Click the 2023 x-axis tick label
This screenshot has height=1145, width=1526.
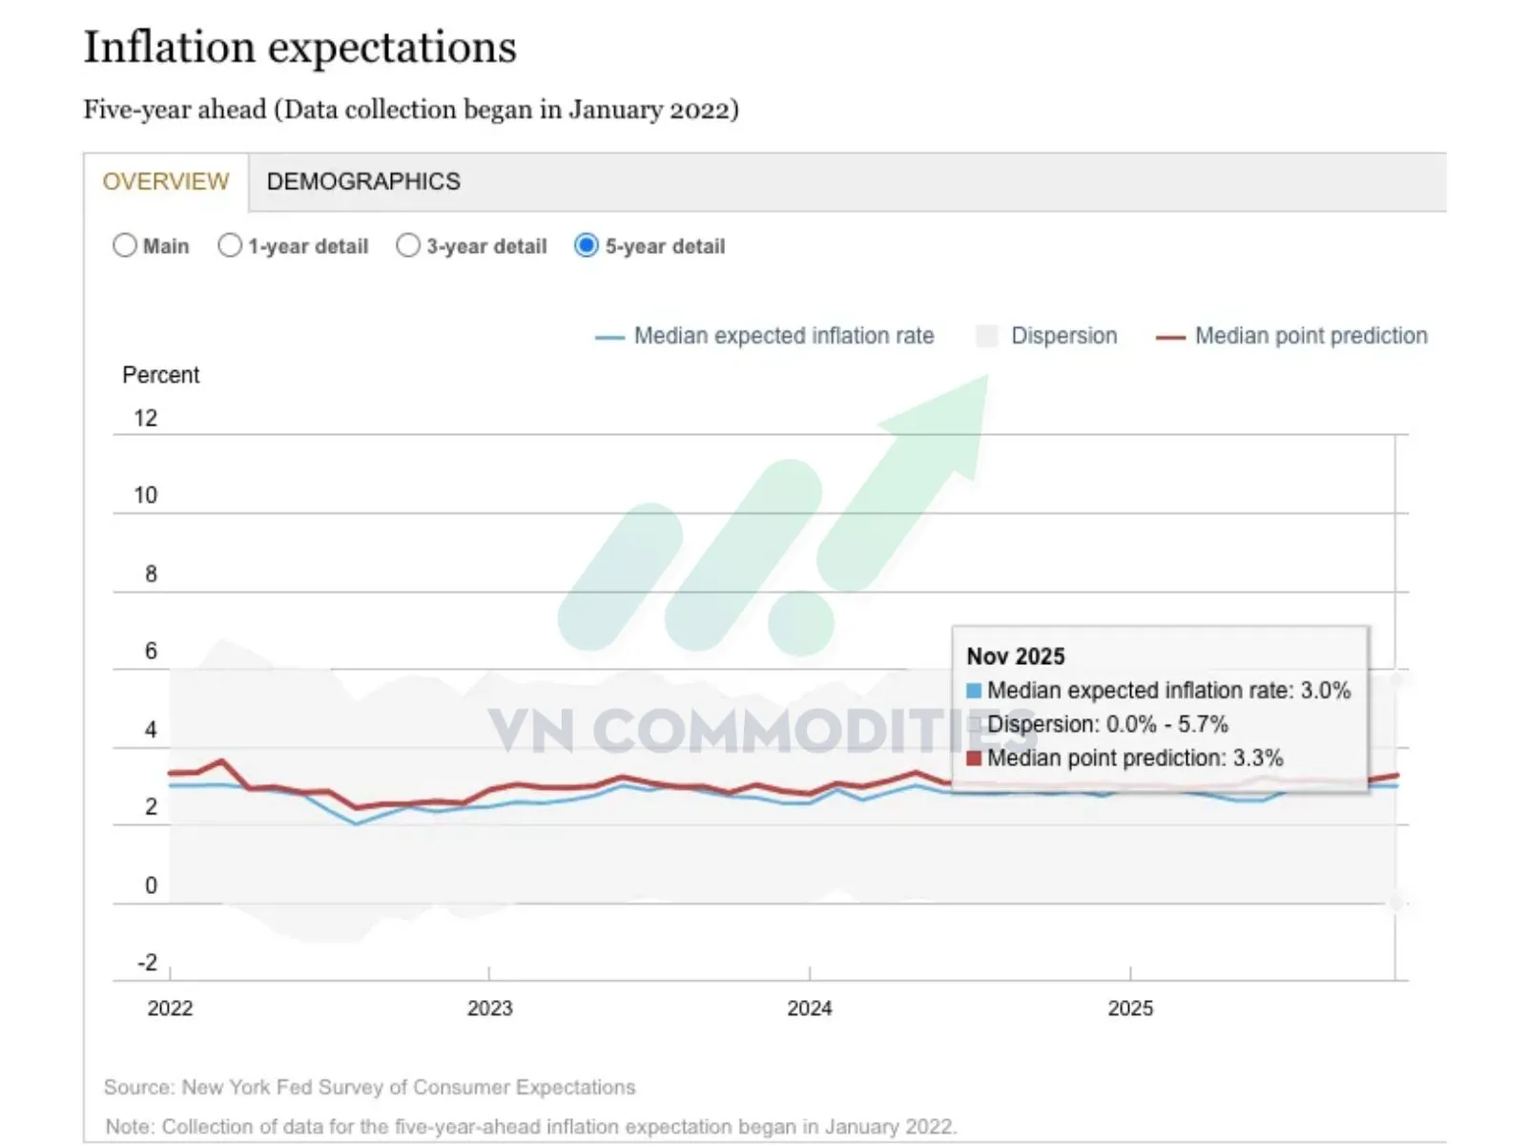pos(489,1008)
